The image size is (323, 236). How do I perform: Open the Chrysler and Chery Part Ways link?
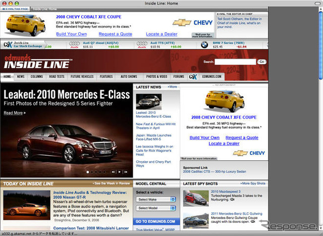point(153,164)
